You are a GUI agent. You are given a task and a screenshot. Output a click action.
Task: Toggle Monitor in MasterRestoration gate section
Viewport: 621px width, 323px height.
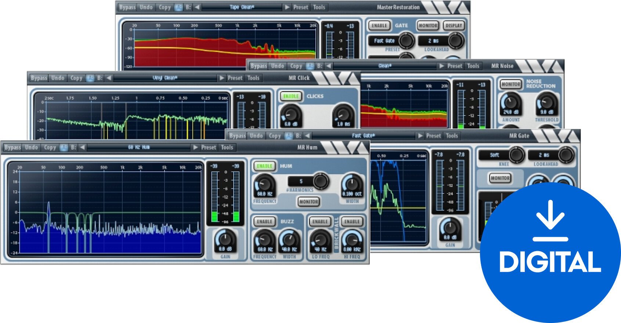click(x=428, y=26)
